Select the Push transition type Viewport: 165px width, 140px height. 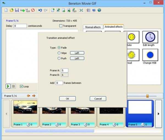point(59,58)
